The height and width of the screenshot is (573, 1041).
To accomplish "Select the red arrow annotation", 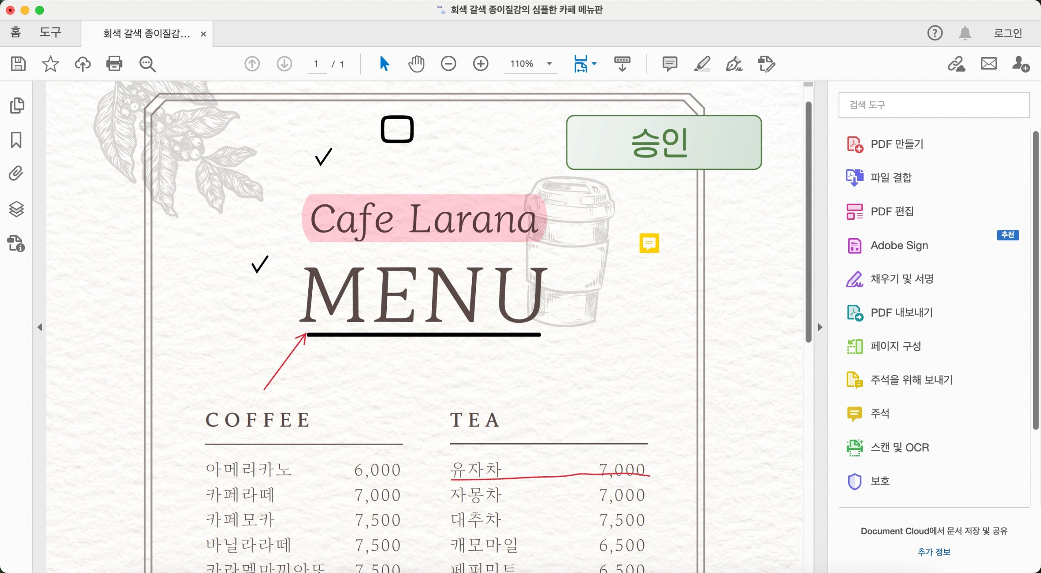I will [285, 361].
